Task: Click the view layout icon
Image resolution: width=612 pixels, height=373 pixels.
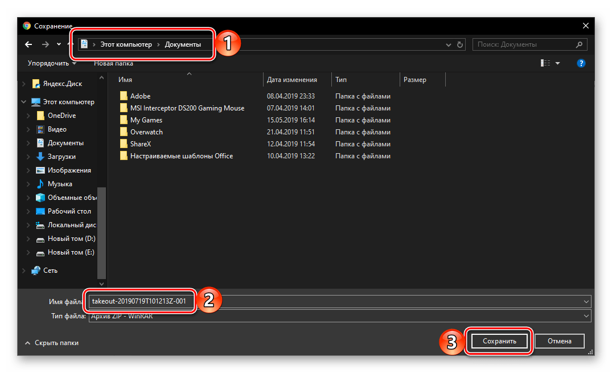Action: tap(545, 63)
